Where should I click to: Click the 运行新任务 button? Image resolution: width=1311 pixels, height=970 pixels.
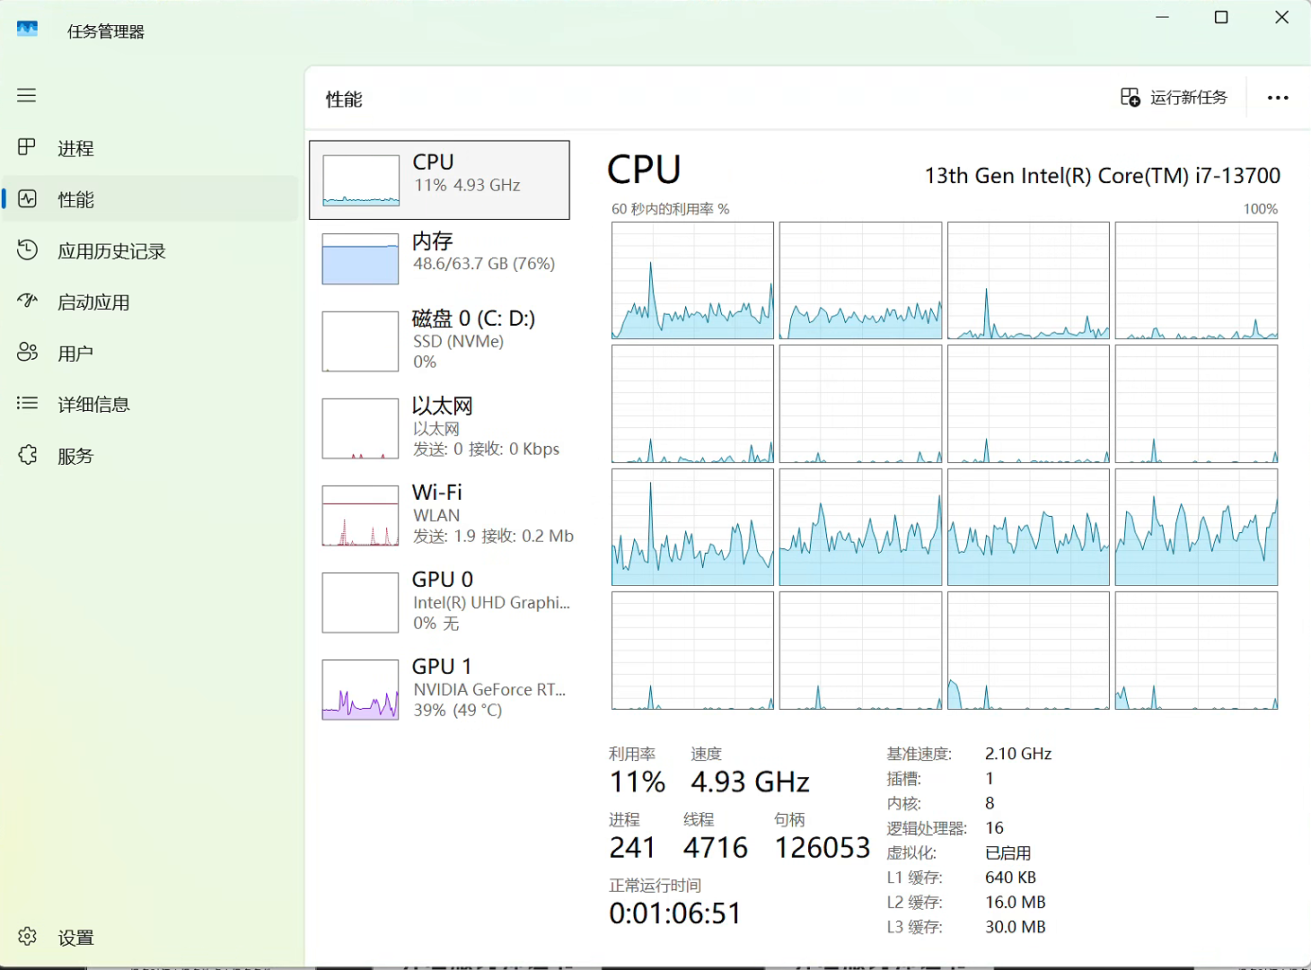click(x=1174, y=97)
